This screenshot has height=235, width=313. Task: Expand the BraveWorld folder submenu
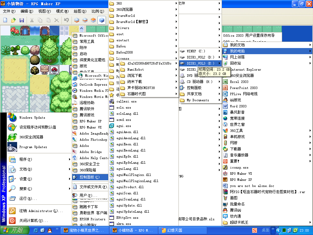[x=143, y=16]
